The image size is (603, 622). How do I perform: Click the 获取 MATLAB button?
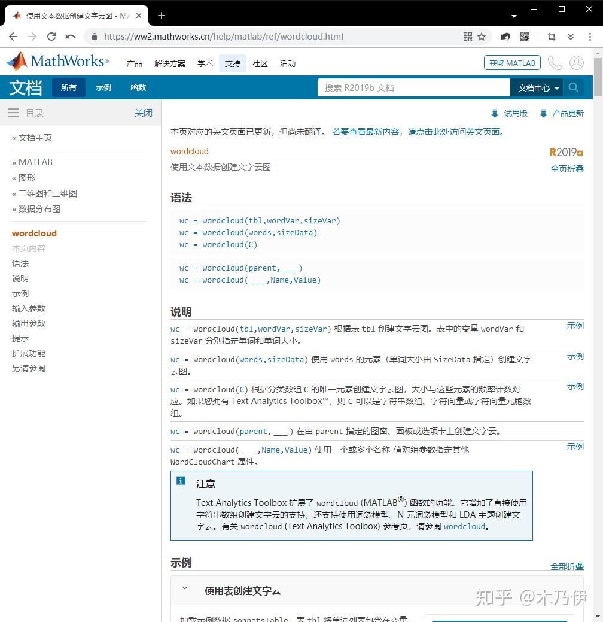click(x=512, y=62)
